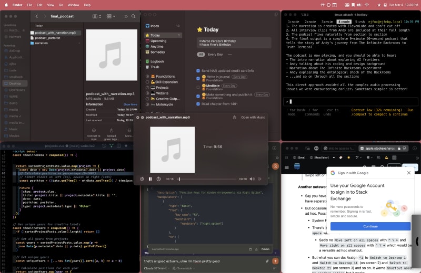
Task: Show more browser bookmarks via chevrons
Action: [x=417, y=158]
